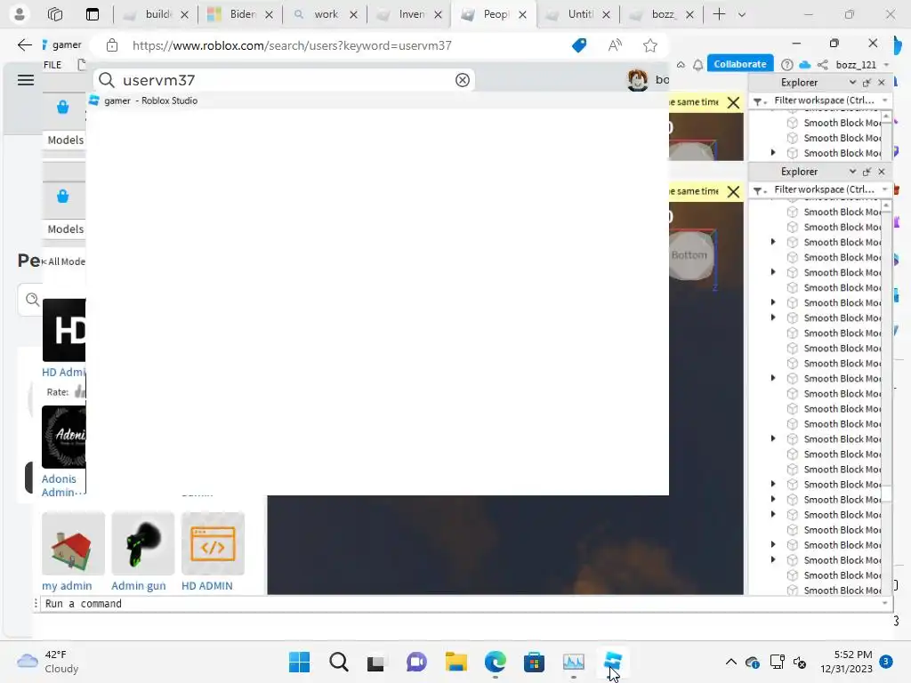Dismiss the lower yellow notification banner
The image size is (911, 683).
pyautogui.click(x=734, y=192)
